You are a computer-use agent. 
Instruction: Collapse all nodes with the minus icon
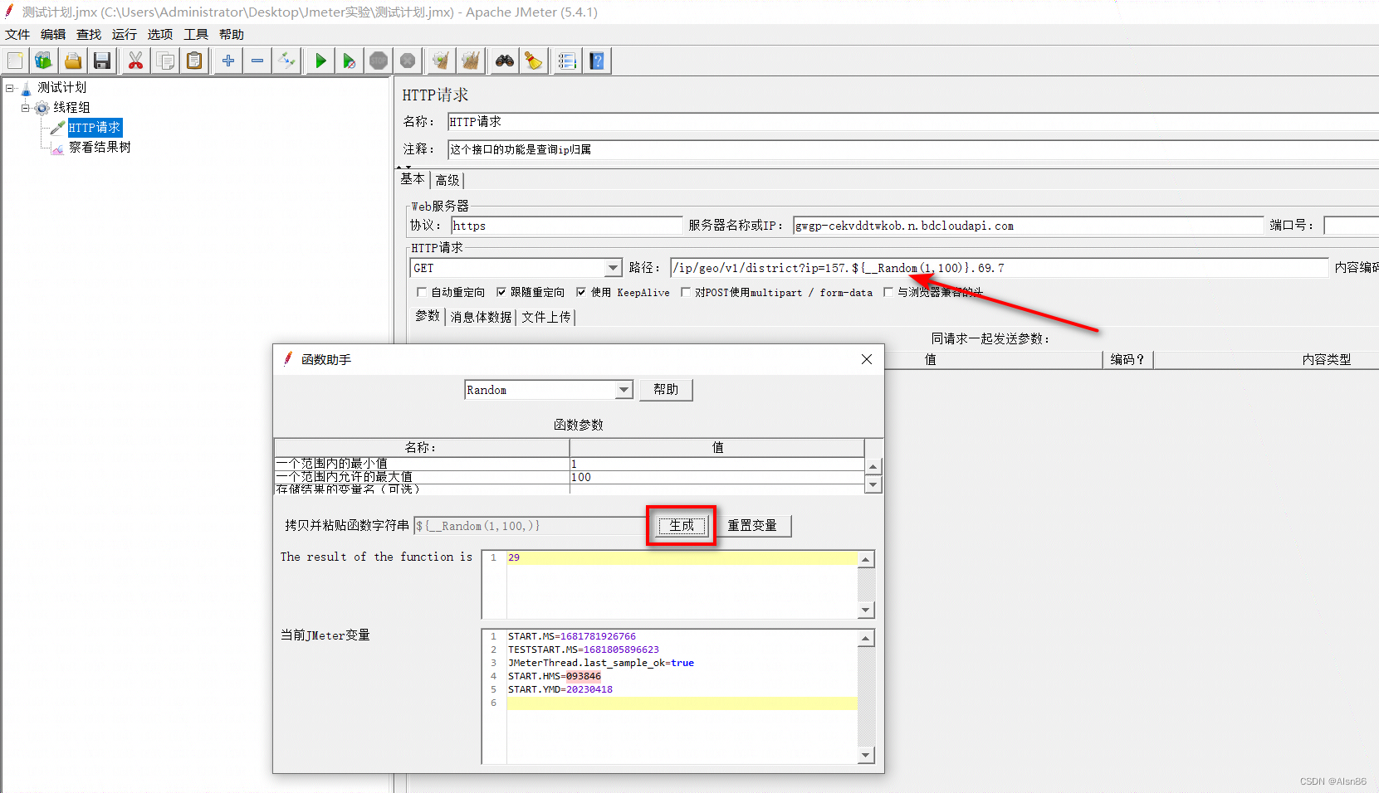point(257,61)
